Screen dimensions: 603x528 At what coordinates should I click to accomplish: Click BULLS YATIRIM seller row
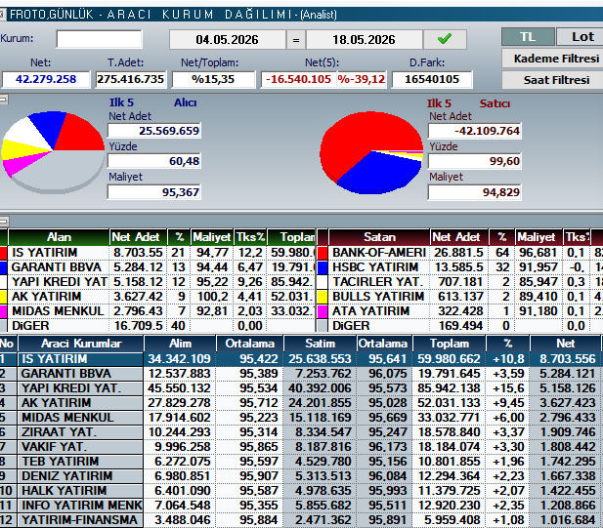pyautogui.click(x=460, y=297)
